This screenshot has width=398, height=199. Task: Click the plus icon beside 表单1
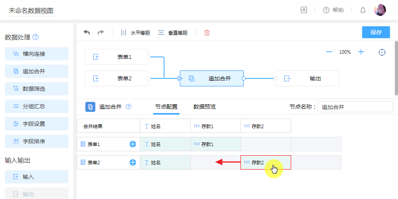click(x=133, y=144)
